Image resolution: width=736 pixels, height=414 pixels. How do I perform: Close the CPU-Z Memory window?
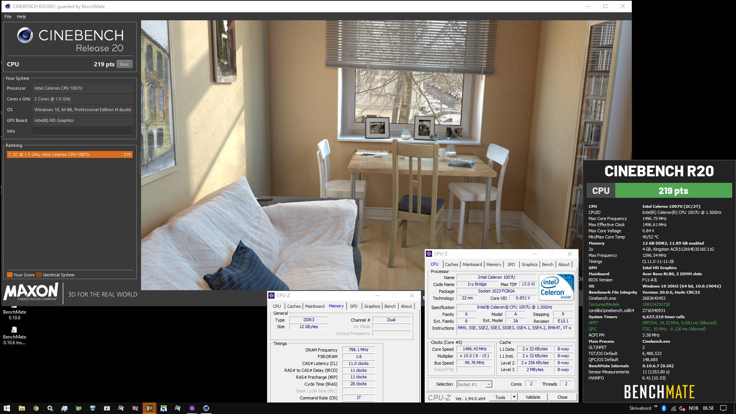coord(412,296)
